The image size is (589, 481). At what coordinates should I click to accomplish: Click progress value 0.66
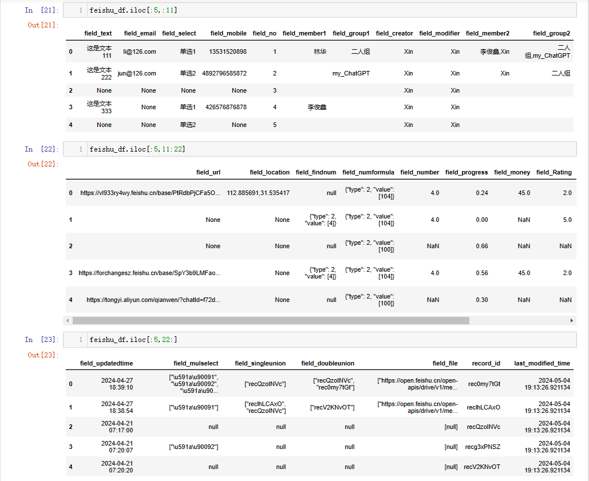(x=482, y=246)
